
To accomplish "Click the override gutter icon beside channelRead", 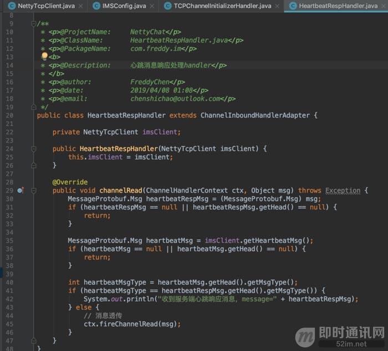I will tap(21, 190).
